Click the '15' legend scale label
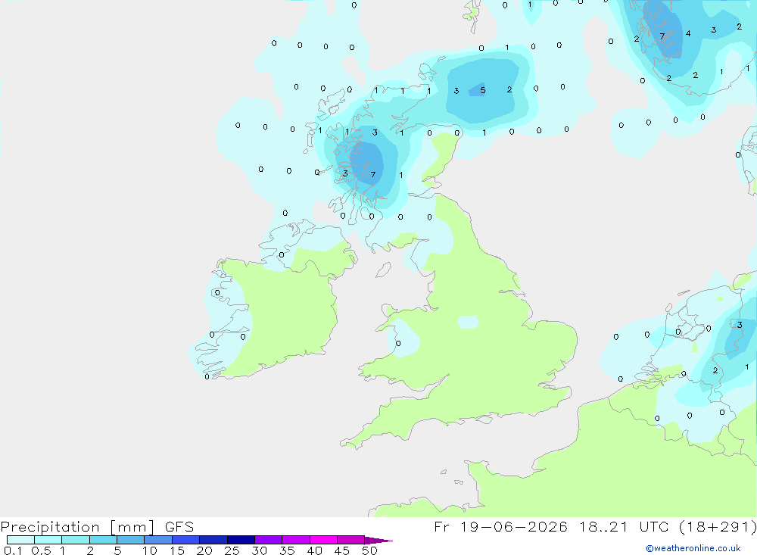This screenshot has height=555, width=757. coord(177,550)
